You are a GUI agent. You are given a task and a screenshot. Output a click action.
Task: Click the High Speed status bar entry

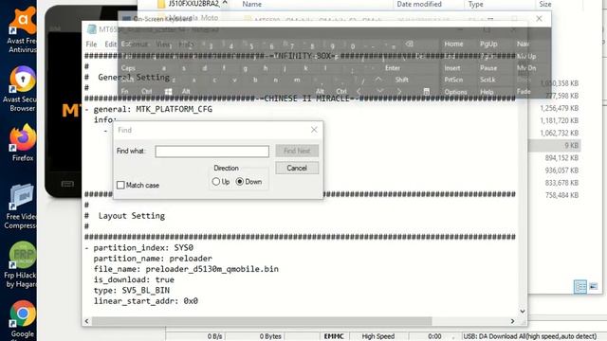click(x=378, y=336)
